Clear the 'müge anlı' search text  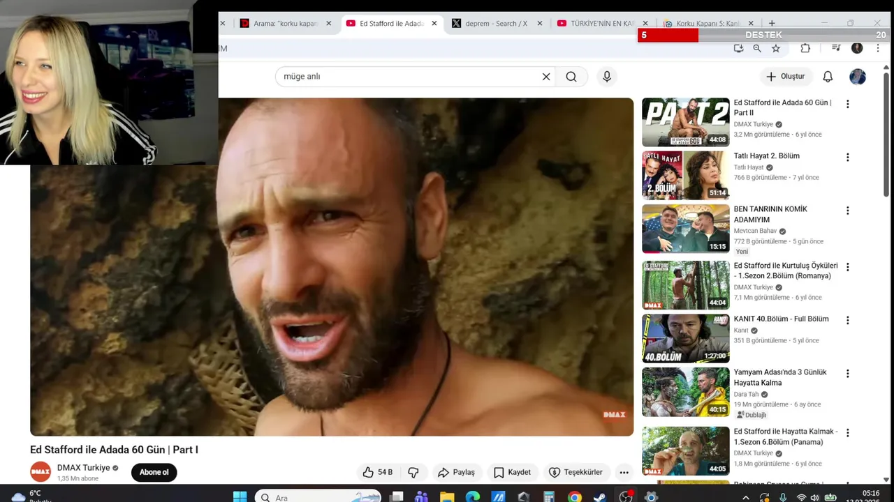pos(546,77)
